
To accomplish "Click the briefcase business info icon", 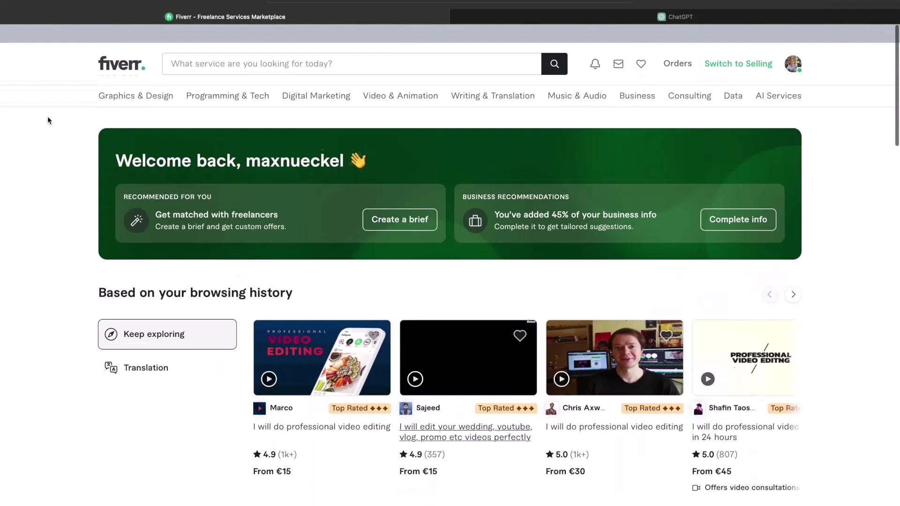I will (475, 220).
